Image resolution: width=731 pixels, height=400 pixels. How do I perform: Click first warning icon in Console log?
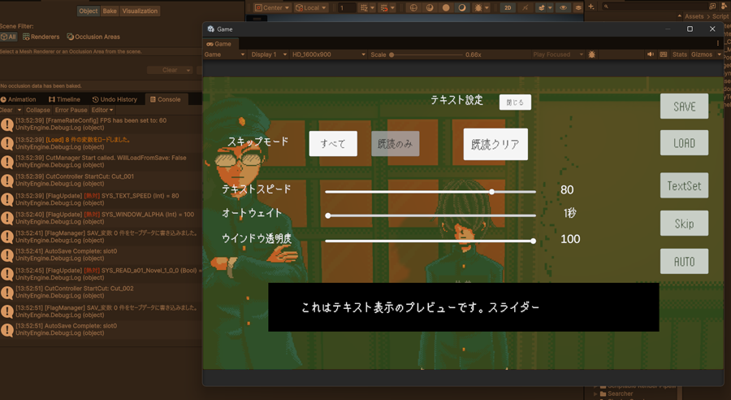point(7,124)
